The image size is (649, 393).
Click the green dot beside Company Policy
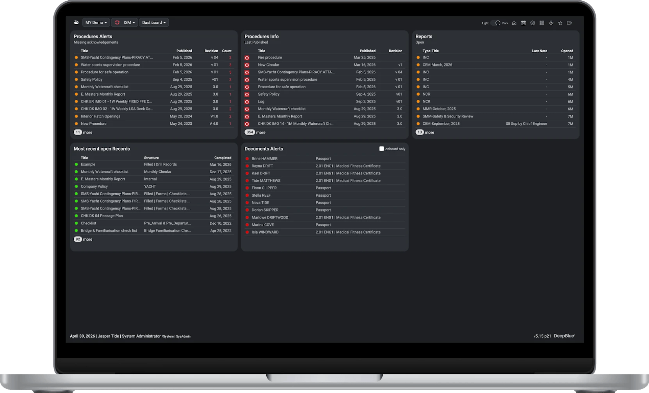point(76,187)
